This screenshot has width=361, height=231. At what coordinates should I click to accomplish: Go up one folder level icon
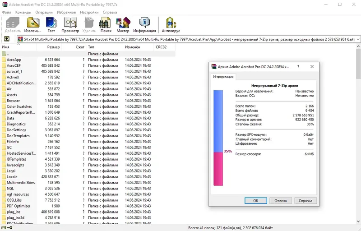pos(7,39)
